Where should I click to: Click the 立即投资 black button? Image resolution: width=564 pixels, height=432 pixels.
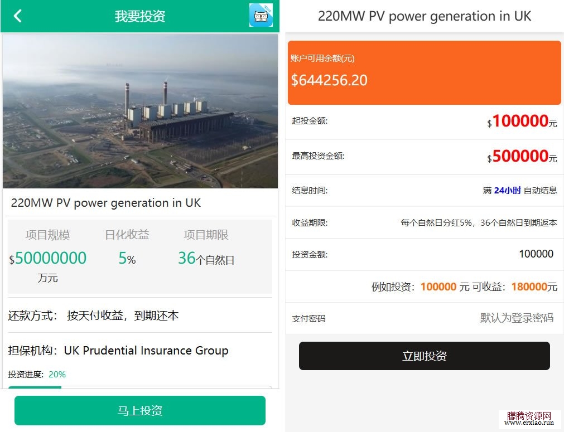[425, 356]
